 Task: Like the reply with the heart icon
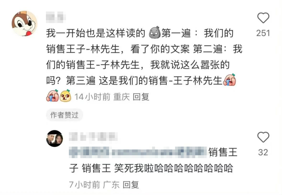tap(263, 137)
